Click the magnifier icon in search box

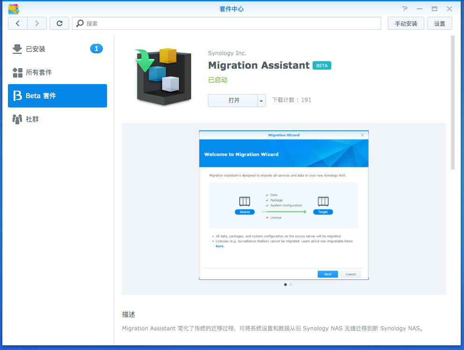click(x=80, y=23)
